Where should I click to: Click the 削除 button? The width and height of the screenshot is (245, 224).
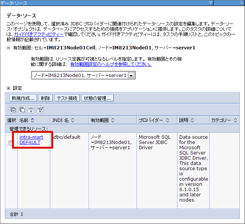tap(45, 98)
